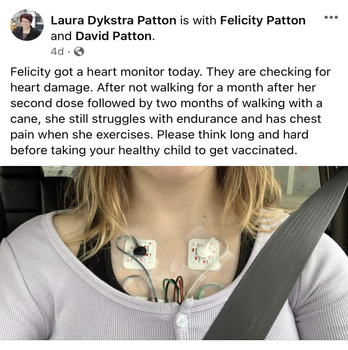
Task: Open tagged David Patton's profile
Action: [114, 36]
